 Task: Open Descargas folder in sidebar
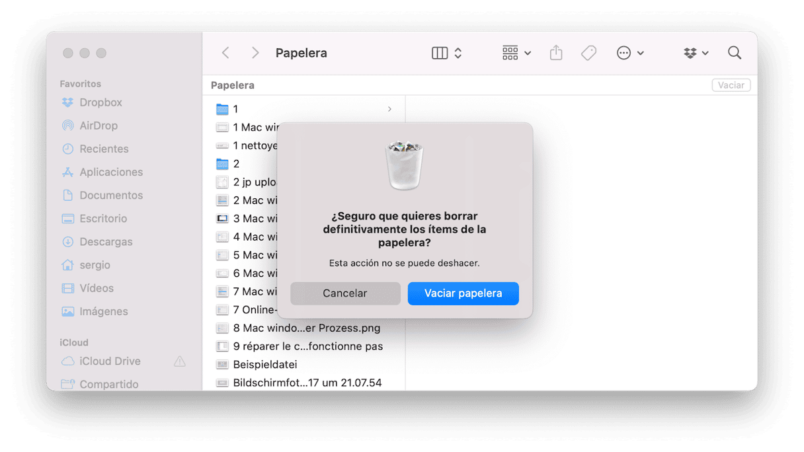tap(106, 242)
